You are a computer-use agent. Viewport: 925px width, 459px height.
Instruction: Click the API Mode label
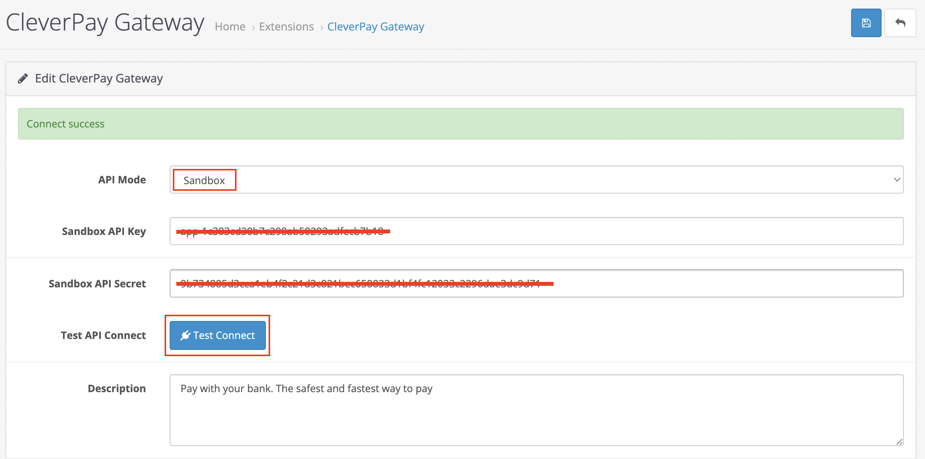[x=122, y=180]
